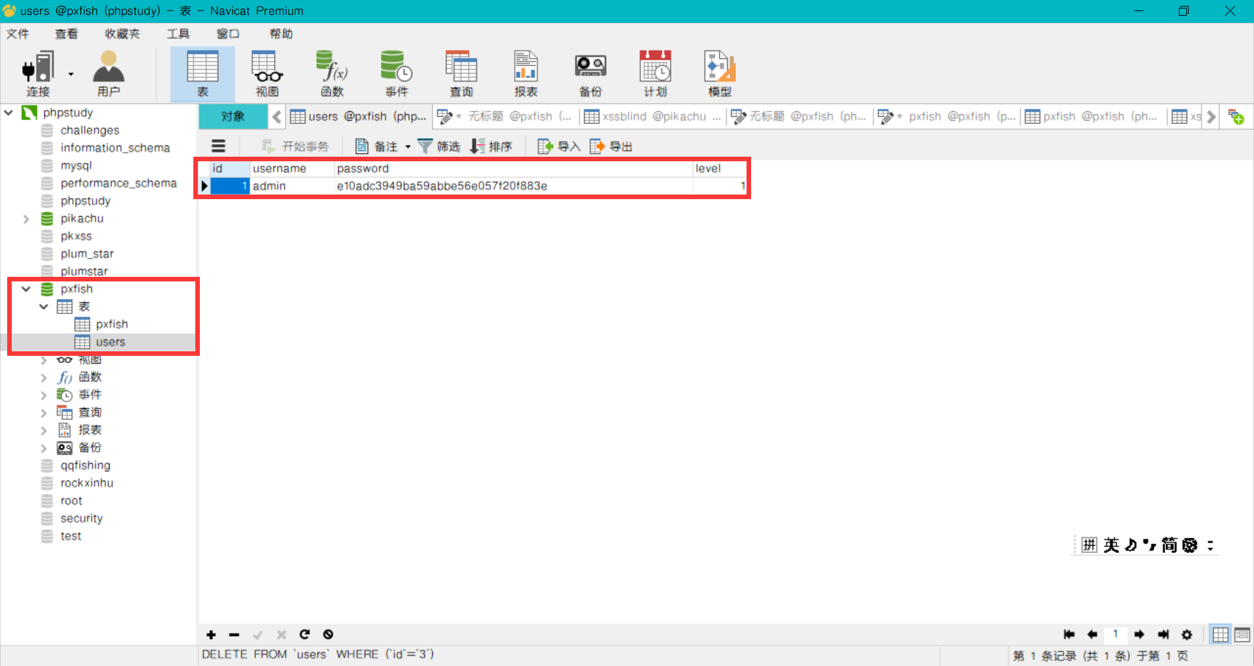Viewport: 1254px width, 666px height.
Task: Click the password column header
Action: (513, 168)
